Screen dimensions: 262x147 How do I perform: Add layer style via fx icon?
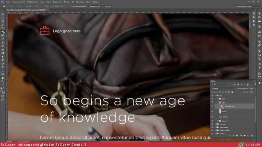(233, 136)
